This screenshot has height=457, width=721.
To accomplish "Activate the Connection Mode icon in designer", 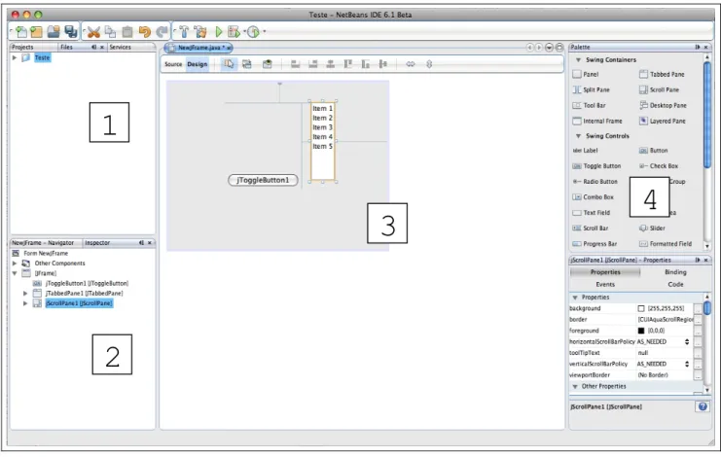I will (x=247, y=64).
